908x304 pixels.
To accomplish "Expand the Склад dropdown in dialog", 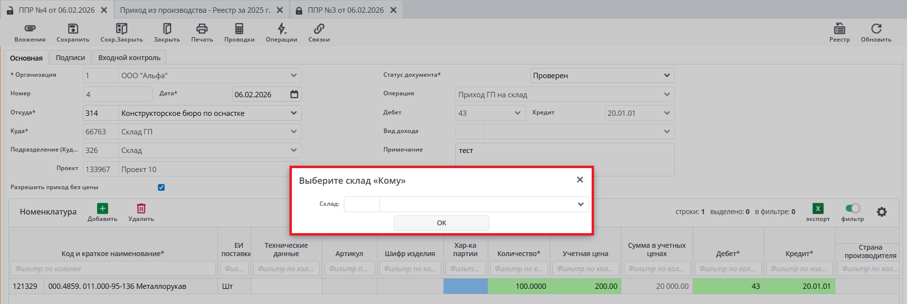I will [x=580, y=204].
